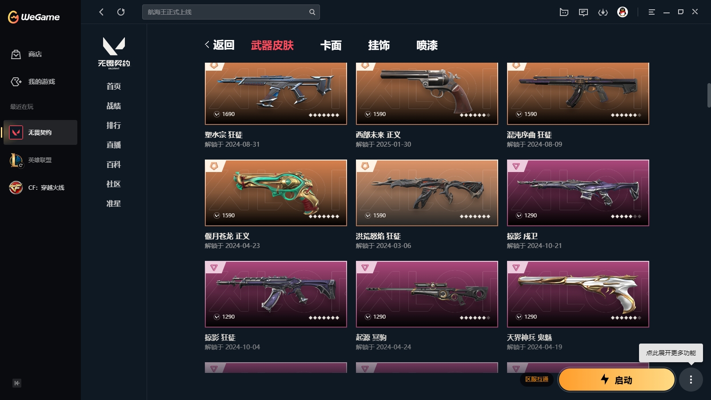Open the messages chat icon
This screenshot has height=400, width=711.
tap(583, 12)
